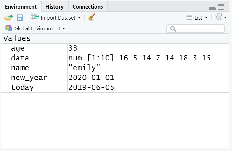Screen dimensions: 233x151
Task: Select the age variable row
Action: click(x=18, y=48)
